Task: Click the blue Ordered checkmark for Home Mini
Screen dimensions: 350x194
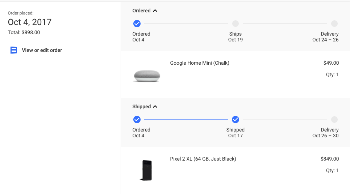Action: pos(137,24)
